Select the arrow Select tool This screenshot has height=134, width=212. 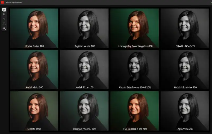click(4, 10)
